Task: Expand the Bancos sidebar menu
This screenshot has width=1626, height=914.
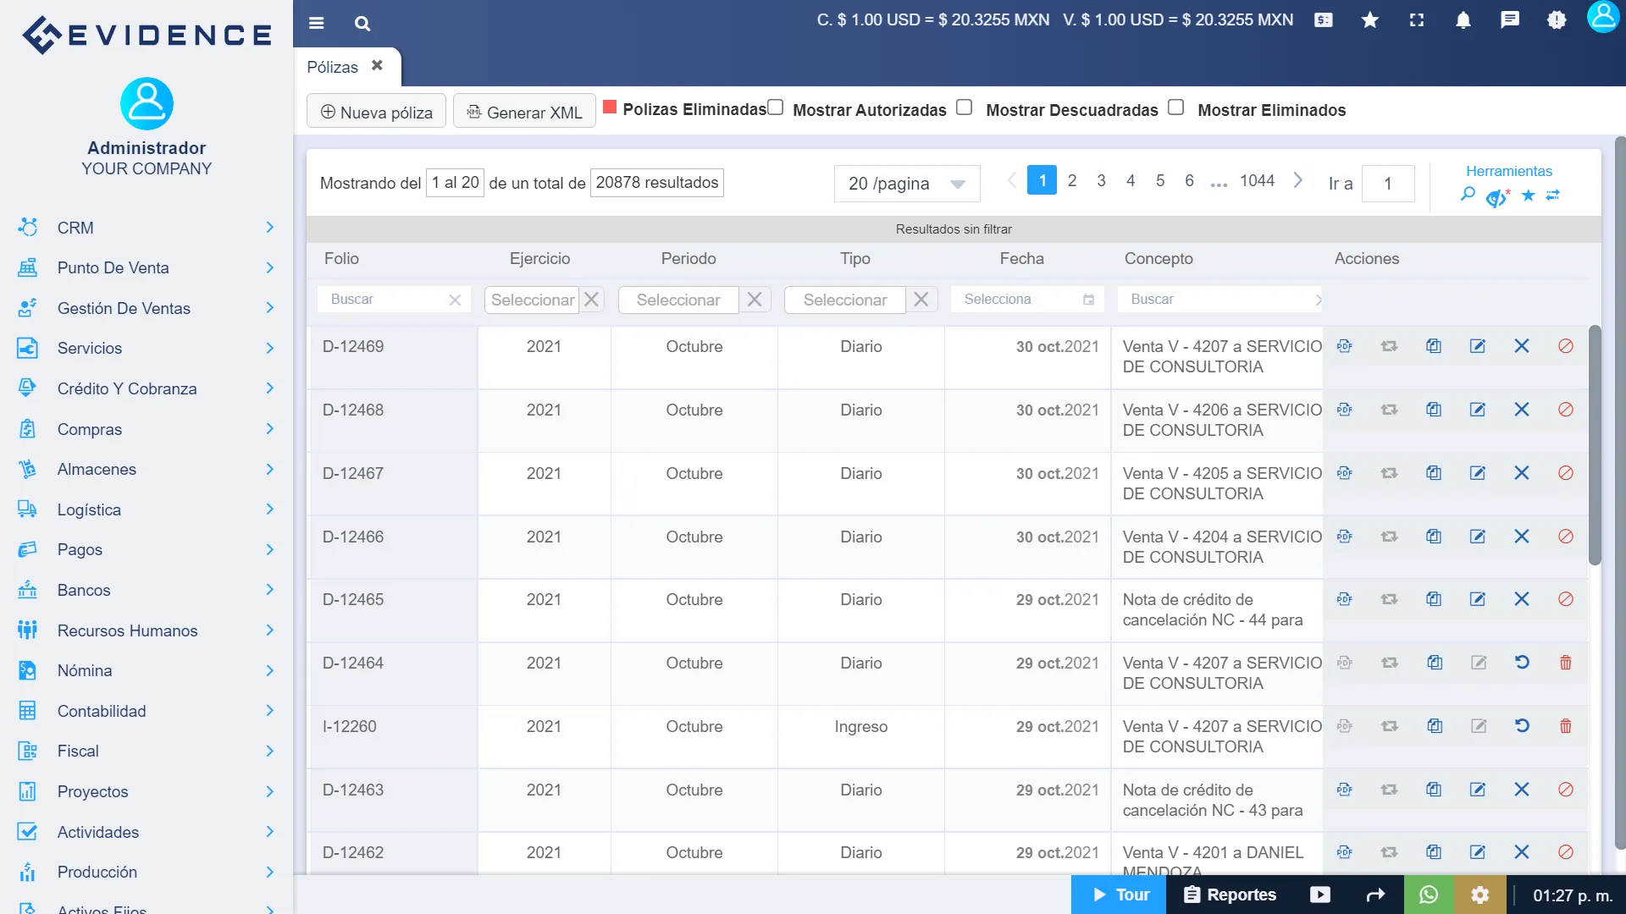Action: [147, 590]
